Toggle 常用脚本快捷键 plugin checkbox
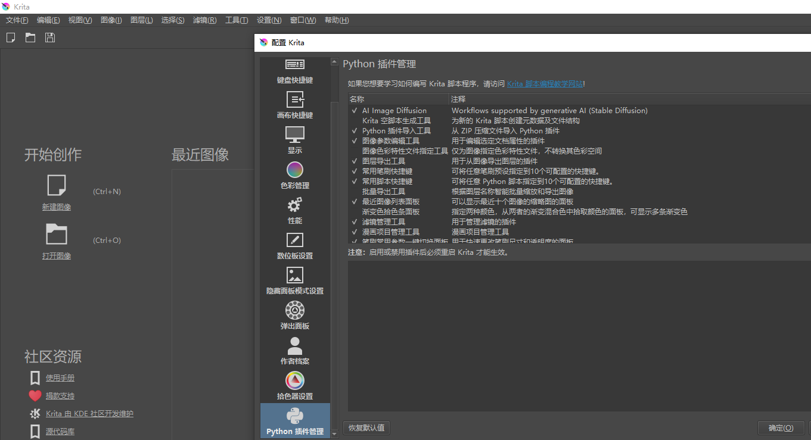811x440 pixels. 355,182
